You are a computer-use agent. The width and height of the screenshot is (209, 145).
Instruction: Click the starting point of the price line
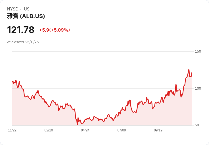point(12,82)
